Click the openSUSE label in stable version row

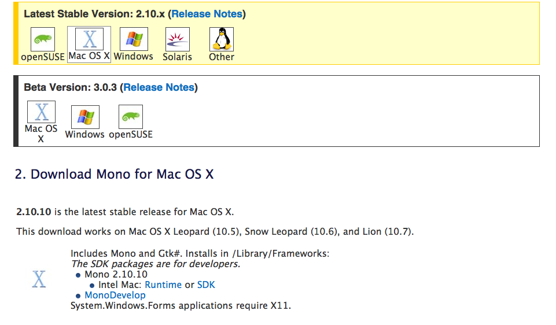(43, 57)
